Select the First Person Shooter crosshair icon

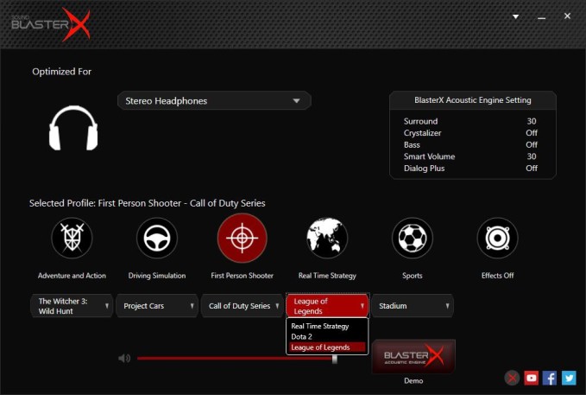point(243,238)
